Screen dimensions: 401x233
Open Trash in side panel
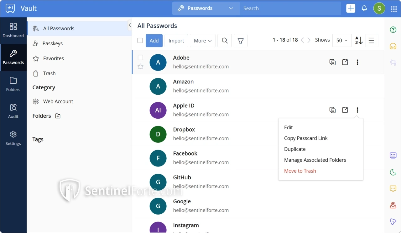[x=79, y=73]
